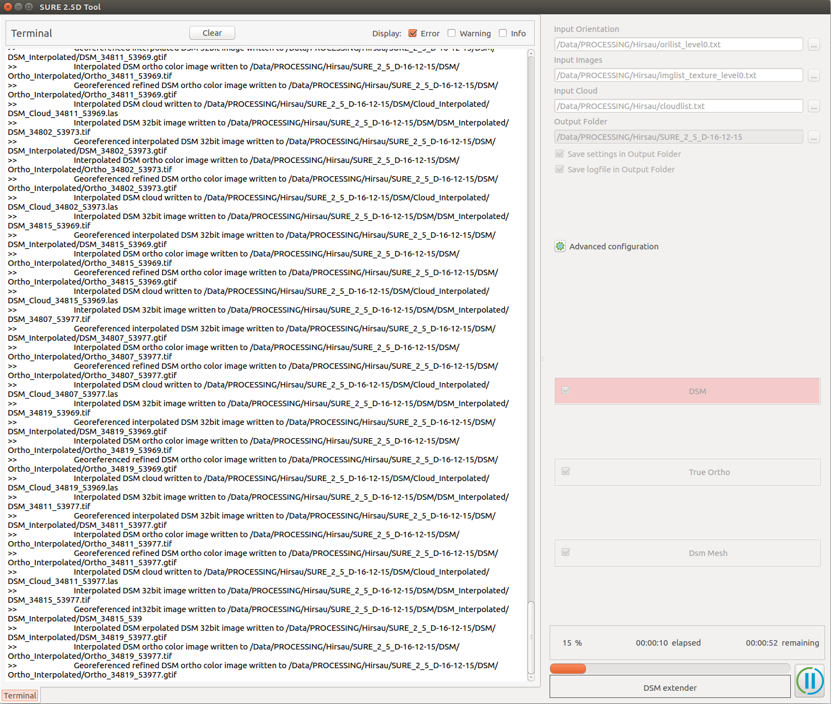Focus the Output Folder path field

coord(678,137)
